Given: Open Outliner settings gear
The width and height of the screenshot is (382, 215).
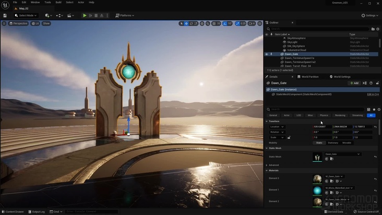Looking at the screenshot, I should click(378, 29).
